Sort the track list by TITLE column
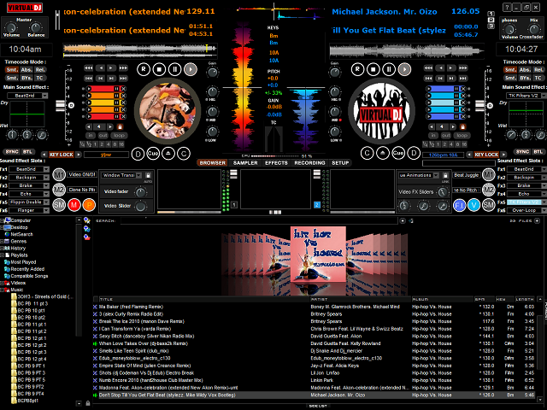Image resolution: width=547 pixels, height=410 pixels. [204, 299]
